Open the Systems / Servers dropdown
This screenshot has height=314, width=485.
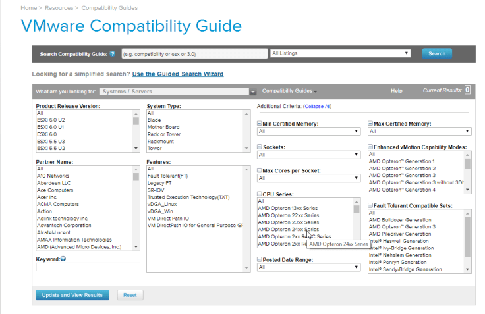click(177, 92)
